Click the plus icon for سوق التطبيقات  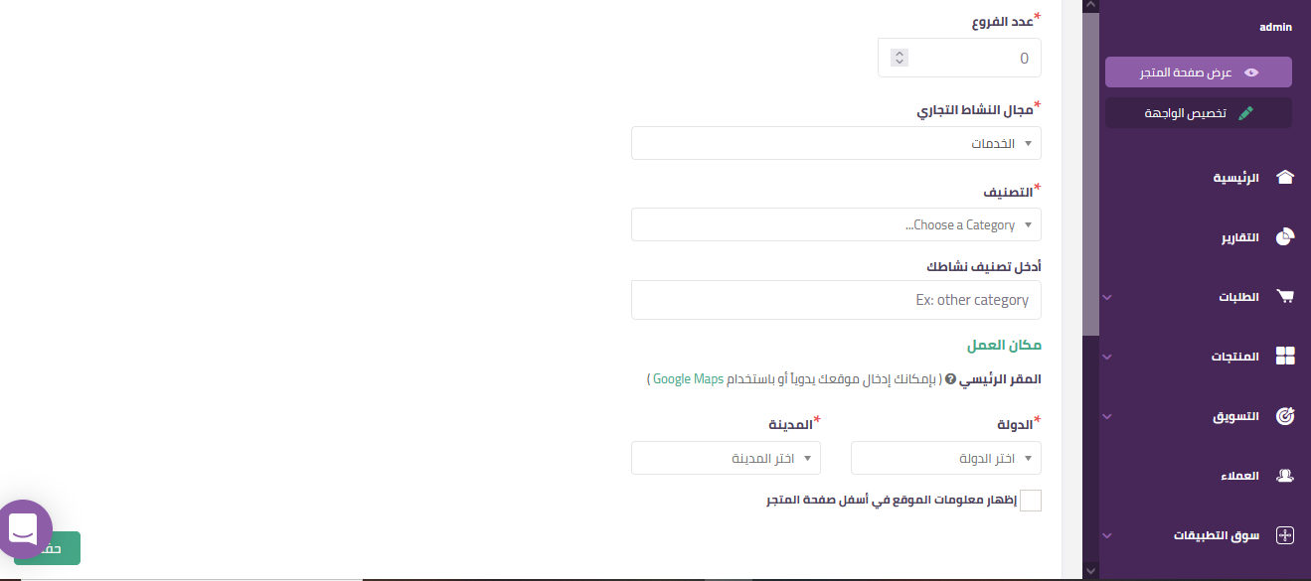click(1284, 535)
